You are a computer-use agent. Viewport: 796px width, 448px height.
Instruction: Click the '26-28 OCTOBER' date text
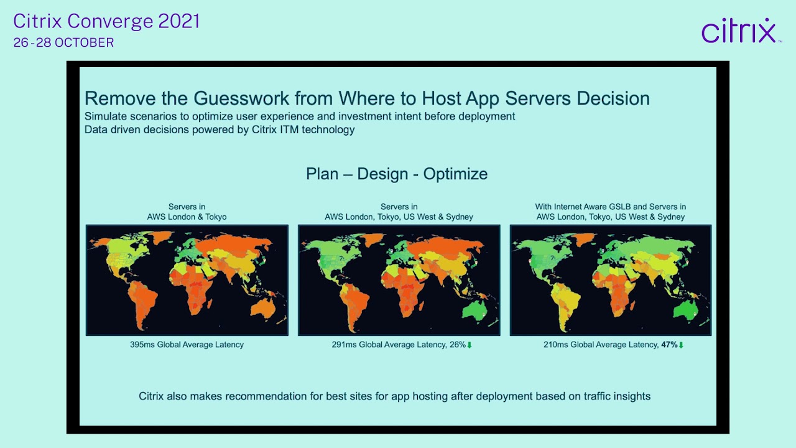(x=63, y=43)
